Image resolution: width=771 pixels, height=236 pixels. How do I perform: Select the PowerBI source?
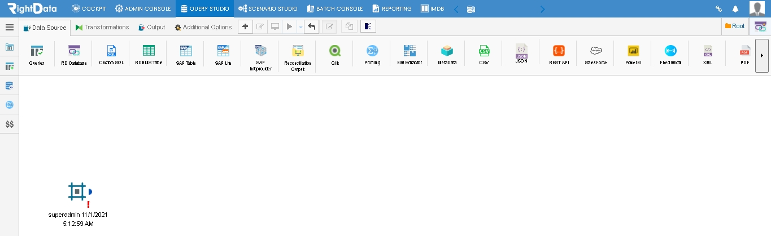pos(633,55)
